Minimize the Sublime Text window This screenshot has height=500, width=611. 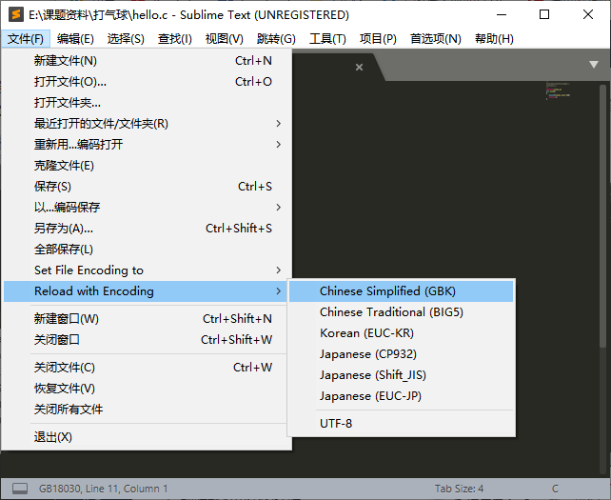point(502,15)
